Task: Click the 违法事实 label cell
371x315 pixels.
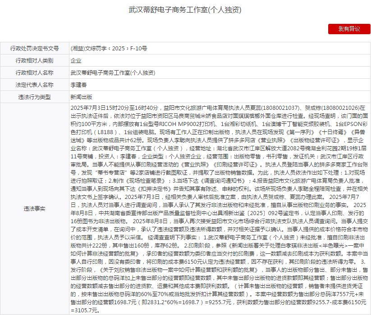Action: 35,209
